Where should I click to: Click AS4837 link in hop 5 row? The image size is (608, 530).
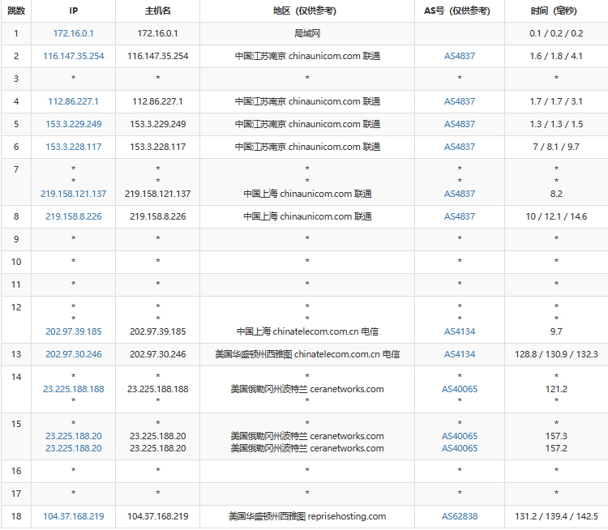[x=460, y=124]
